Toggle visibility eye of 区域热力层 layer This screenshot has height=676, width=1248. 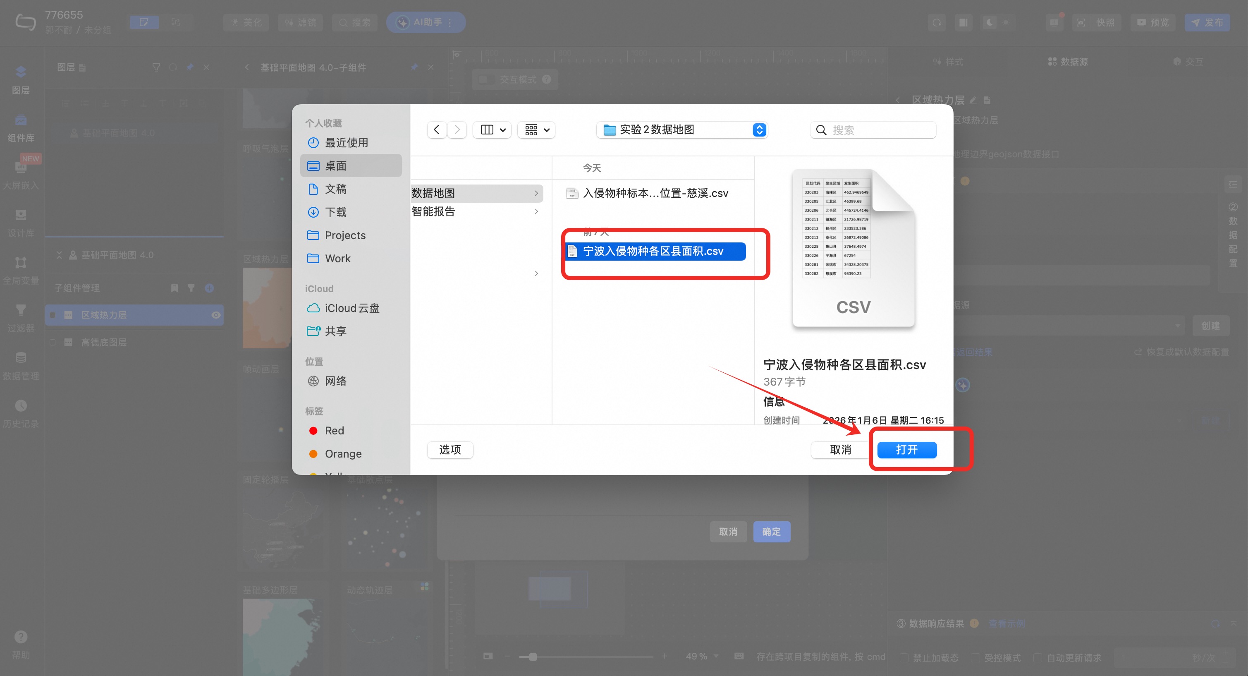click(216, 316)
